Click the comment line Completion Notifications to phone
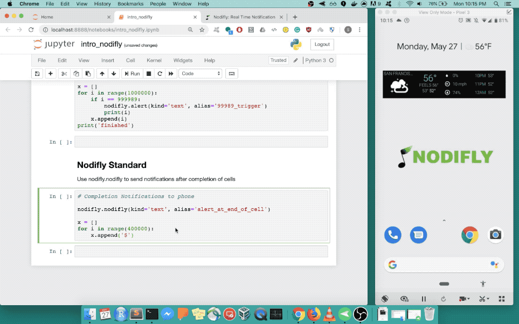This screenshot has width=519, height=324. pos(136,196)
